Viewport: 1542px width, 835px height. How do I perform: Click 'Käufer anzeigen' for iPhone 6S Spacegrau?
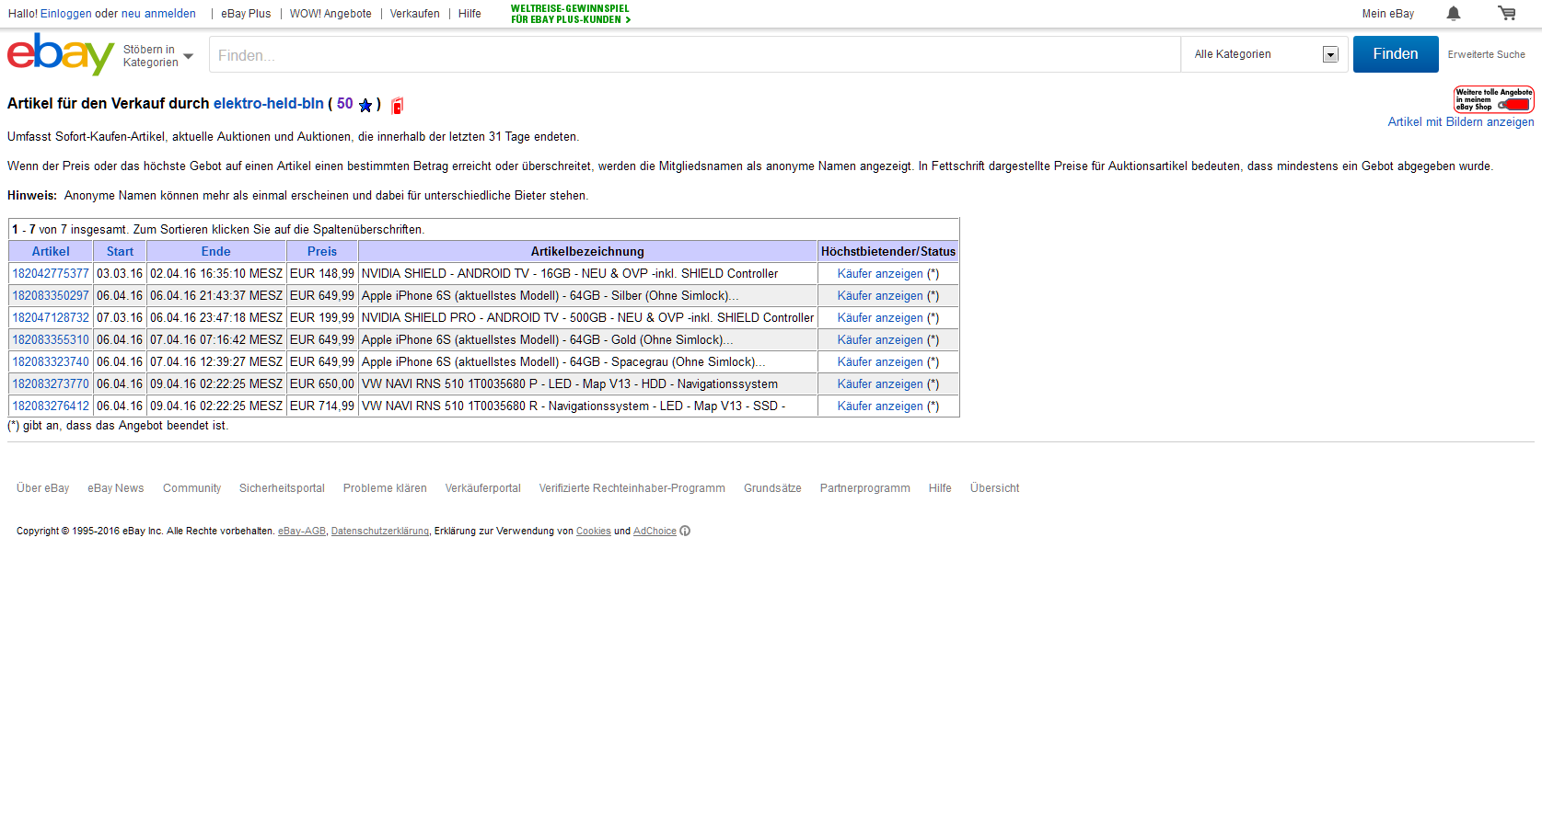[x=880, y=361]
